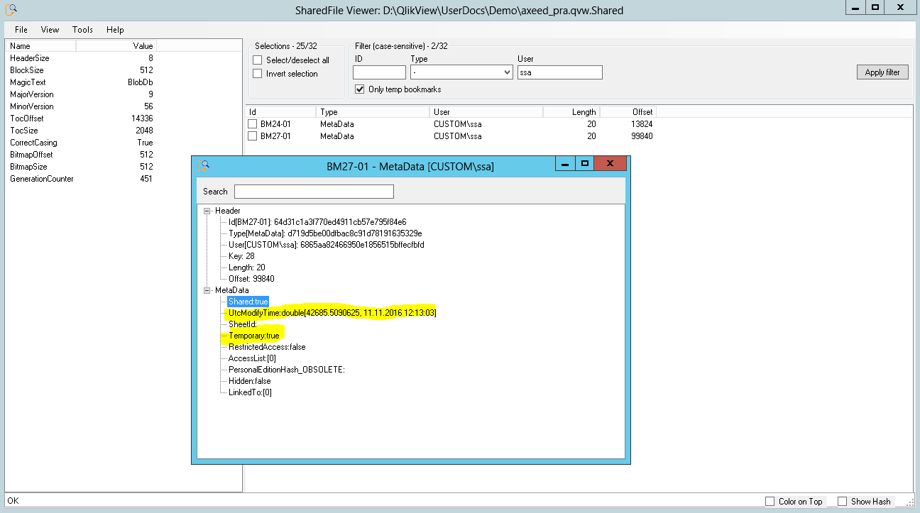Enable the Invert selection checkbox
920x513 pixels.
tap(258, 74)
